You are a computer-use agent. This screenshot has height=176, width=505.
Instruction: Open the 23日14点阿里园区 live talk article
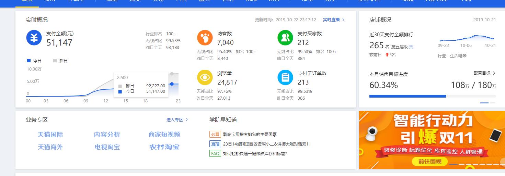coord(267,144)
